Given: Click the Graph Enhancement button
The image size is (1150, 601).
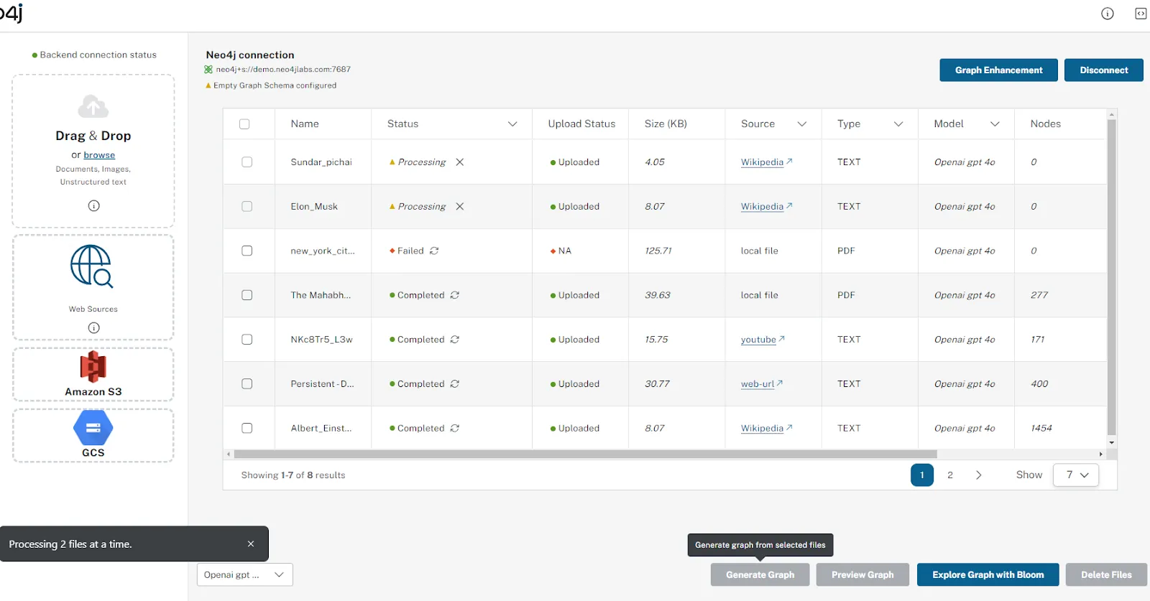Looking at the screenshot, I should pos(998,70).
